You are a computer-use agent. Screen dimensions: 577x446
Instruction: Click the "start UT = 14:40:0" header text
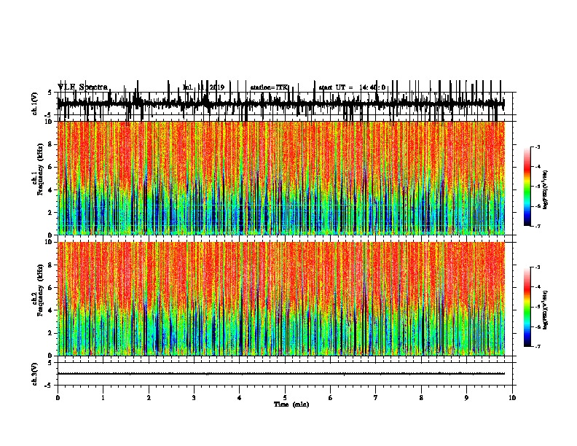[352, 87]
